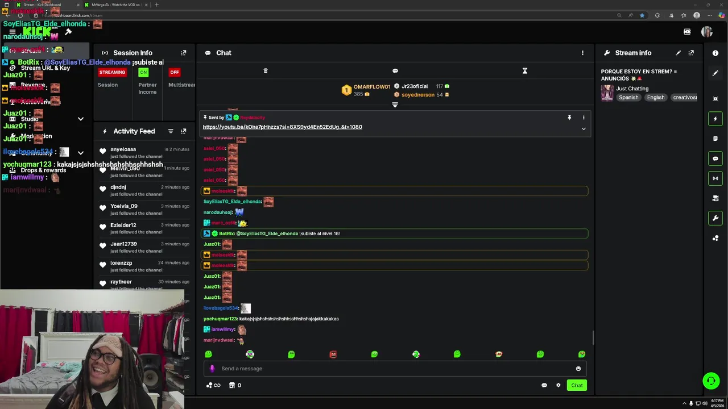This screenshot has width=728, height=409.
Task: Open the shop icon showing 0
Action: 235,385
